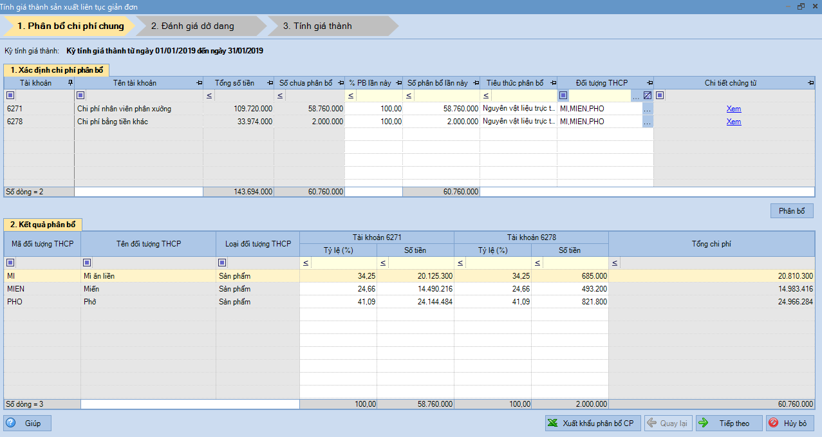This screenshot has height=437, width=822.
Task: Change the ≤ operator for Tổng chi phí filter
Action: pos(613,263)
